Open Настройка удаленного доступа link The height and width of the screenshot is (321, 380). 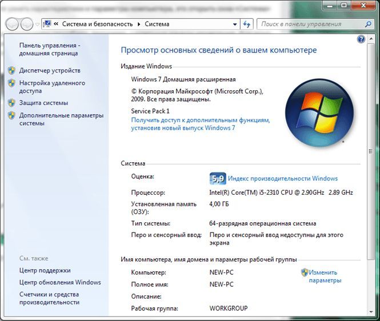(53, 87)
